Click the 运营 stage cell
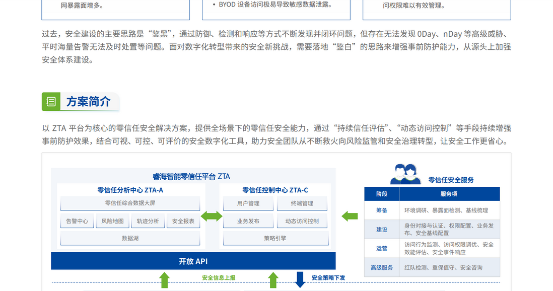Viewport: 553px width, 291px height. pos(382,248)
